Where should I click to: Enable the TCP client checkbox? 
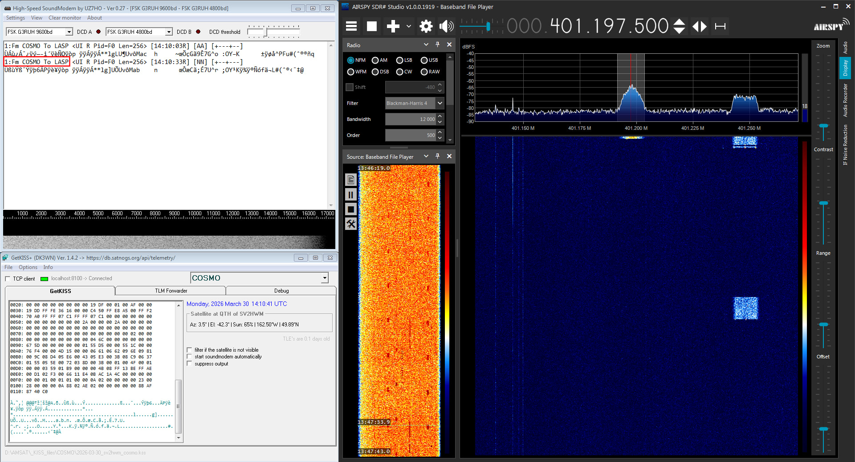pyautogui.click(x=8, y=279)
